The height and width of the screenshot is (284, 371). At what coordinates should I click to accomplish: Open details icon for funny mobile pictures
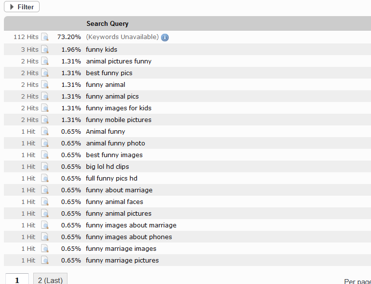coord(45,120)
